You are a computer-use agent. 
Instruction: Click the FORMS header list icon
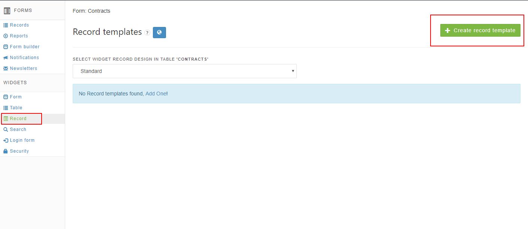tap(7, 11)
